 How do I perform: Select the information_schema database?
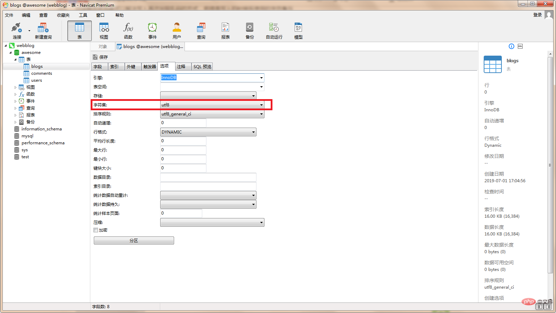(41, 129)
